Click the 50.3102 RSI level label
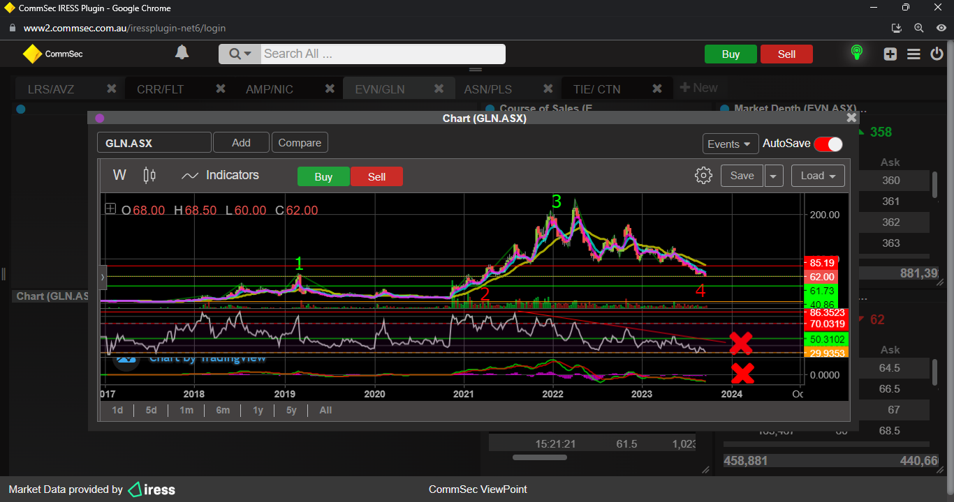 pyautogui.click(x=825, y=338)
